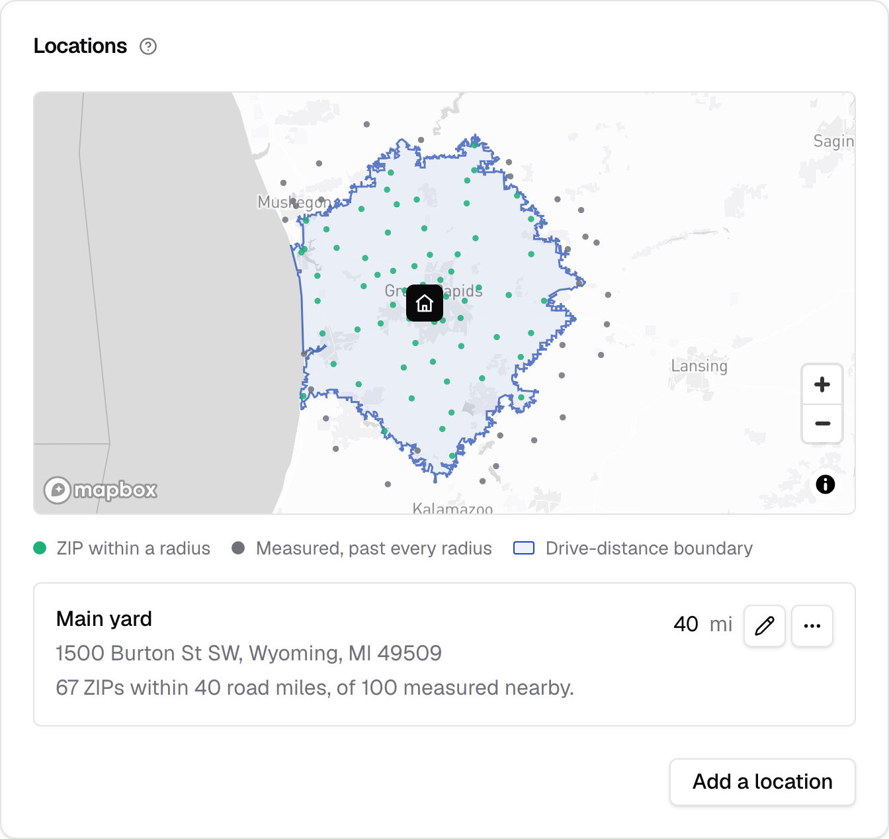Zoom in the map with plus button

point(822,384)
